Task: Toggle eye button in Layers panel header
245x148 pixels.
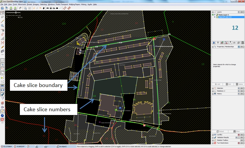Action: (x=239, y=12)
